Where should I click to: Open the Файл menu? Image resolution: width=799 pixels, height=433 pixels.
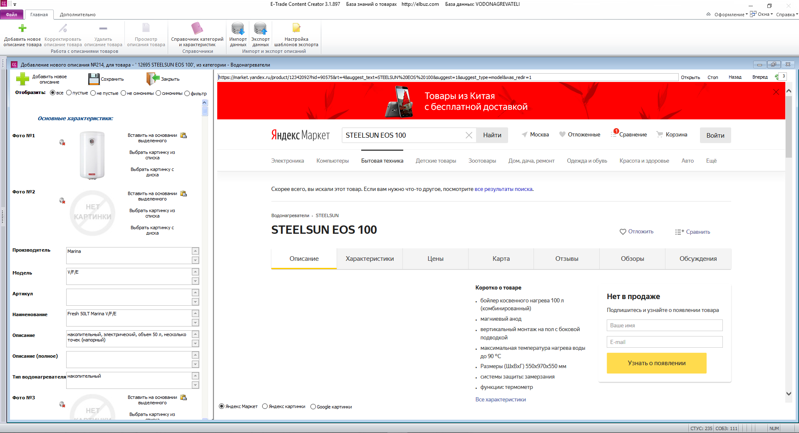(12, 15)
